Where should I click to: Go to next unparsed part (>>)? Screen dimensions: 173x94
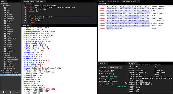tap(116, 76)
